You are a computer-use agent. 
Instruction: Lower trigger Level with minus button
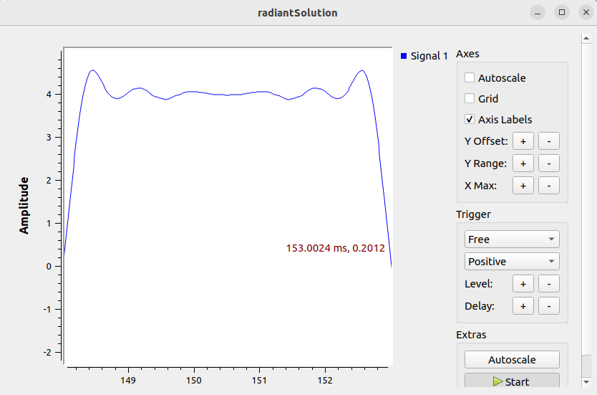click(x=548, y=284)
